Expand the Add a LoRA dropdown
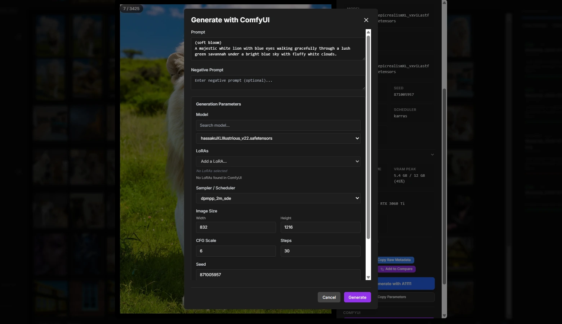The width and height of the screenshot is (562, 324). tap(278, 161)
